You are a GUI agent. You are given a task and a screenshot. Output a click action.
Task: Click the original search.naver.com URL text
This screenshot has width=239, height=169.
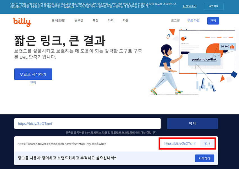63,144
